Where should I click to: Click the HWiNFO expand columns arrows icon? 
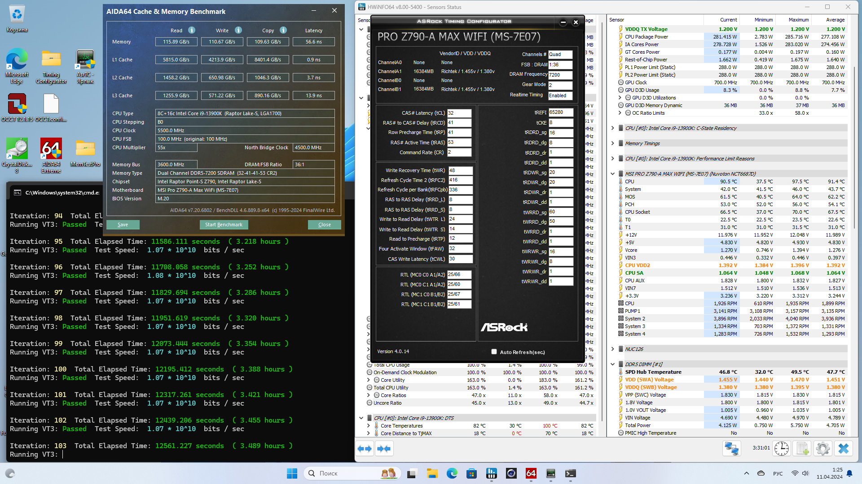(x=365, y=449)
